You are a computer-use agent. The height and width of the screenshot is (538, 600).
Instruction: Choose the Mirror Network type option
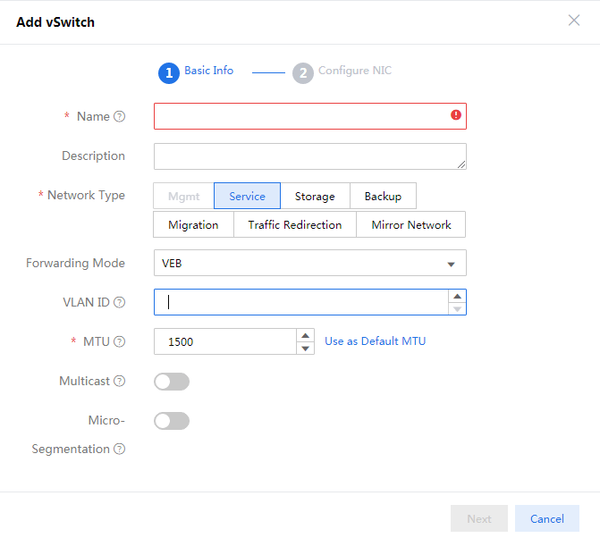(411, 225)
